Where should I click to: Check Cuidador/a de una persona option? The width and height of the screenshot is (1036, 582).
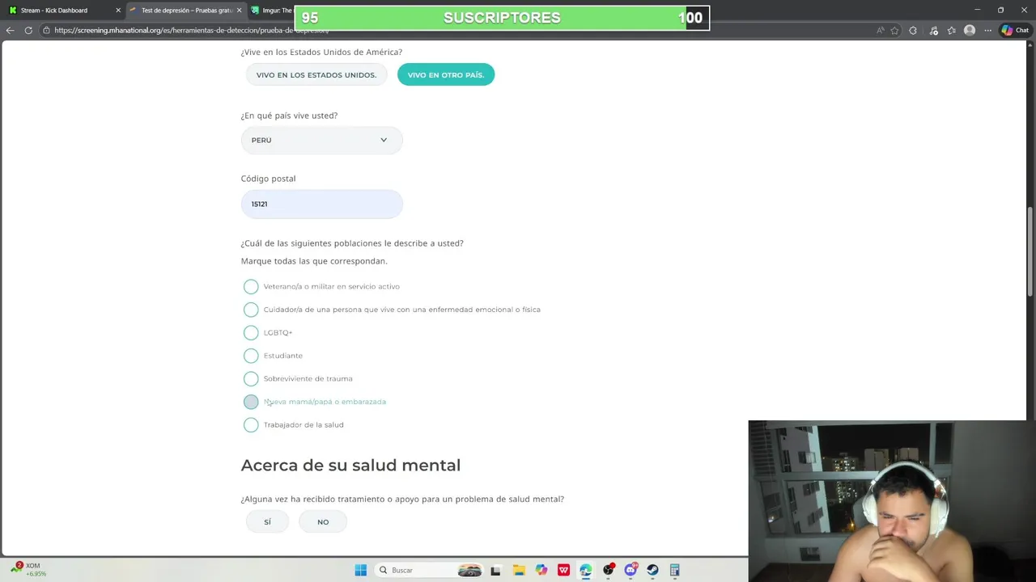click(x=251, y=310)
